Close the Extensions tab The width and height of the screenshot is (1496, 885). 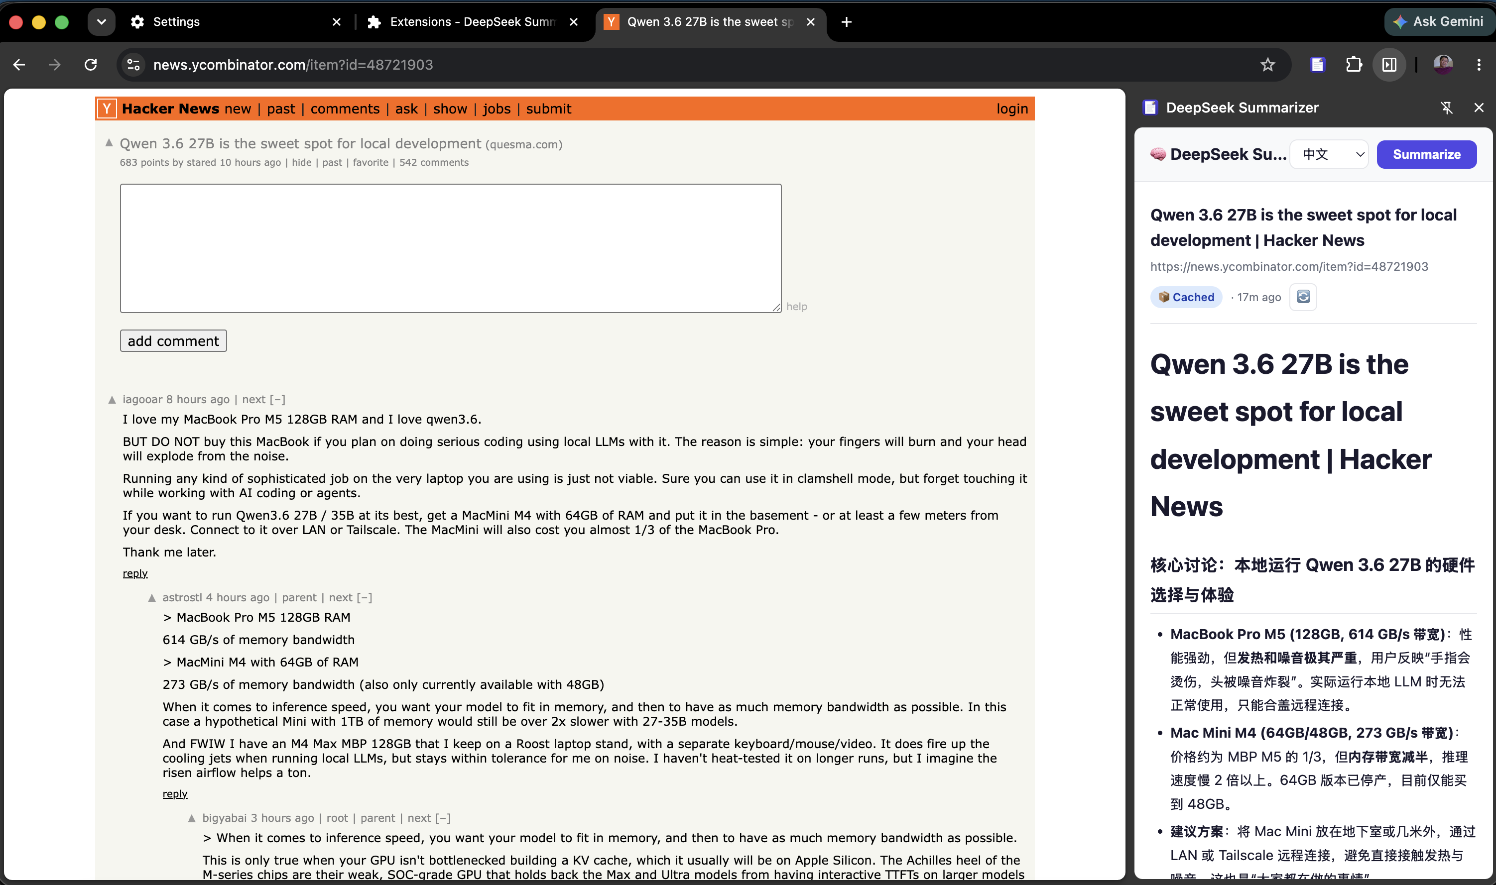click(573, 22)
